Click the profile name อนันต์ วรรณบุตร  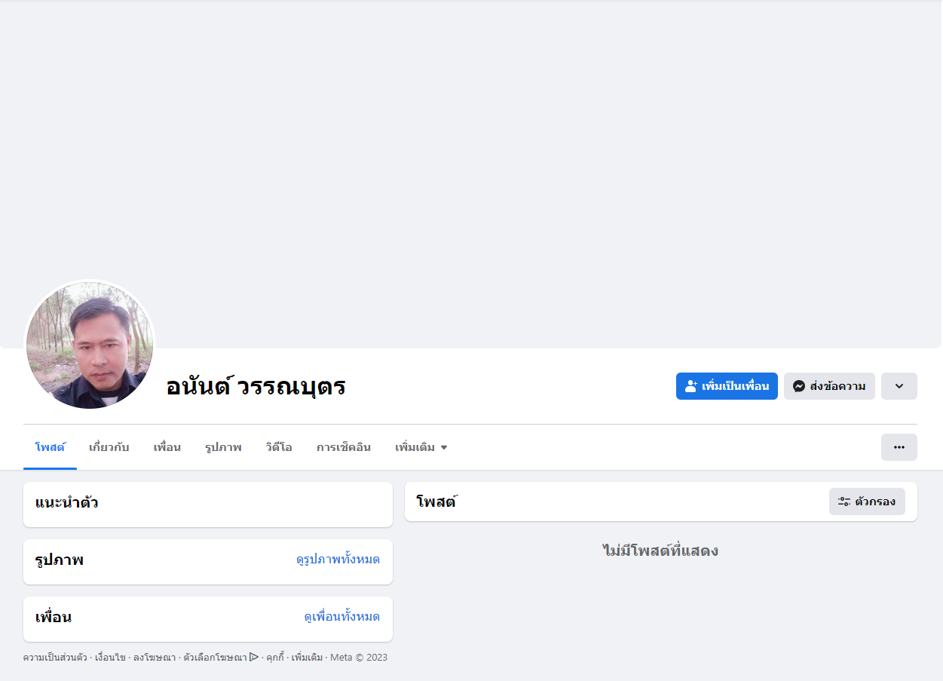coord(256,386)
